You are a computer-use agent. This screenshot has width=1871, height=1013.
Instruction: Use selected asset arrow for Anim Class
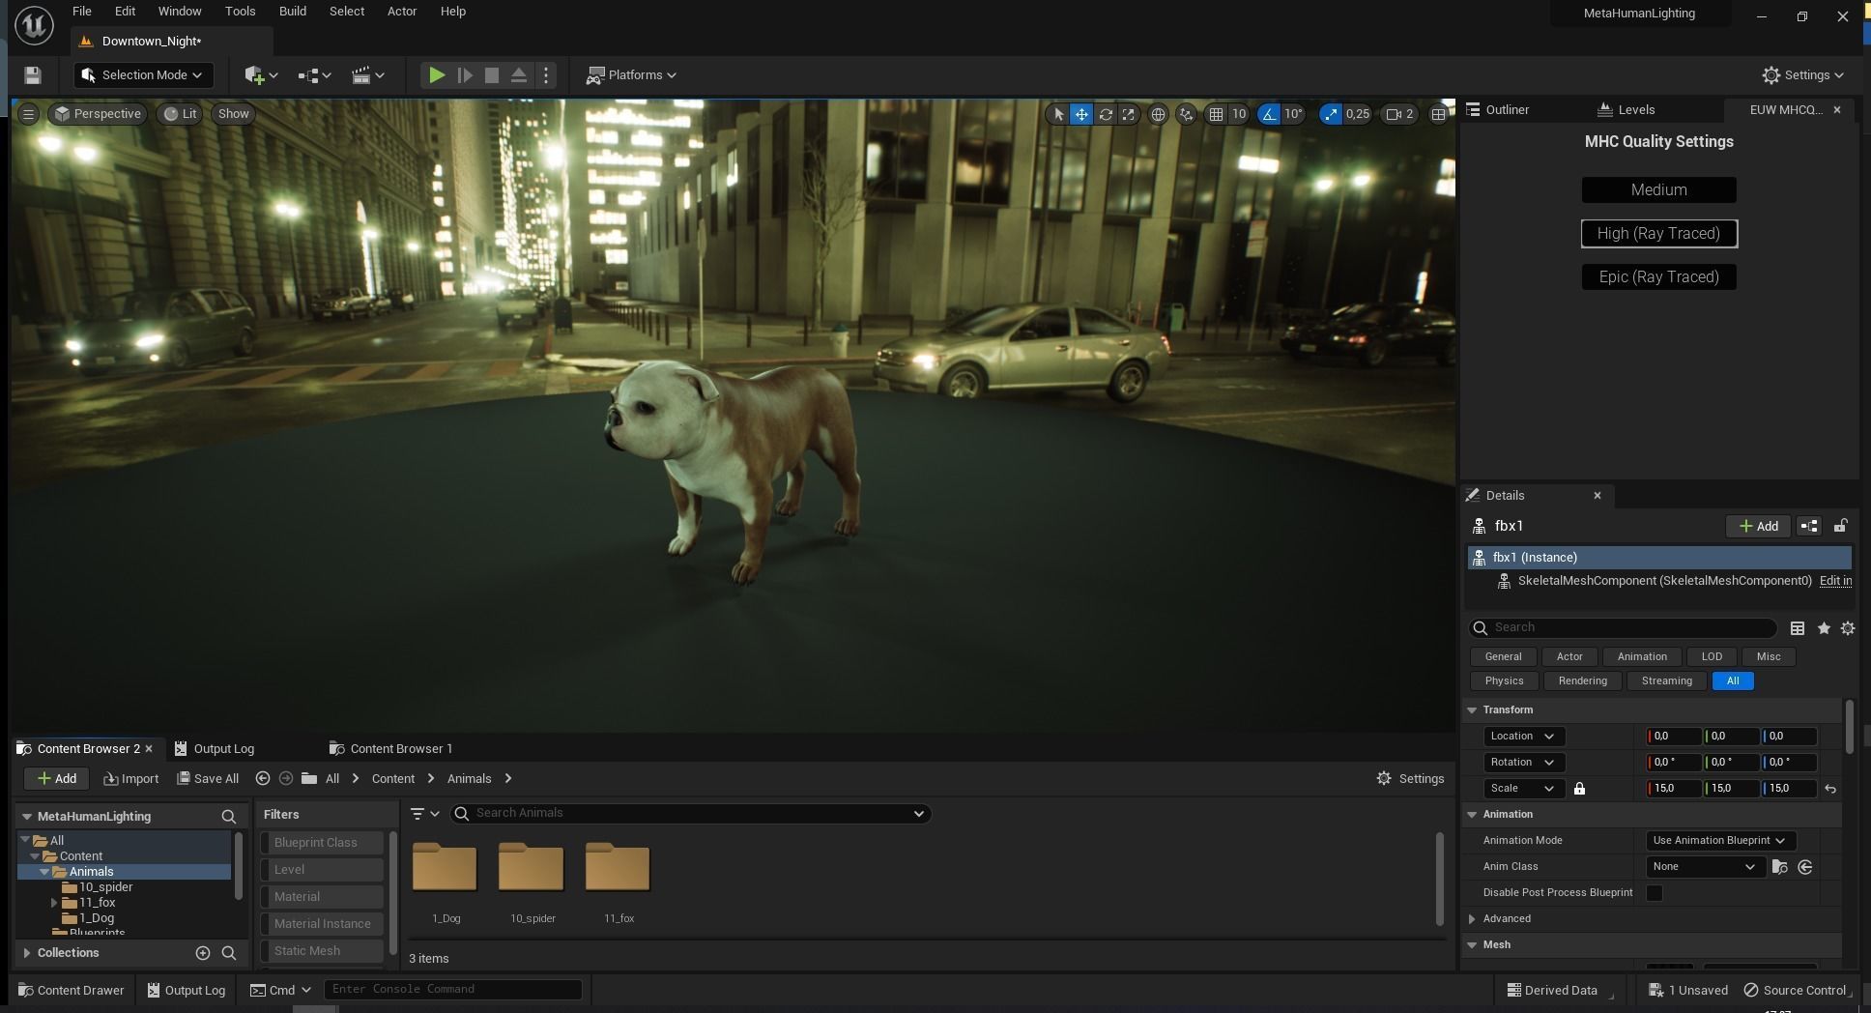(x=1804, y=867)
